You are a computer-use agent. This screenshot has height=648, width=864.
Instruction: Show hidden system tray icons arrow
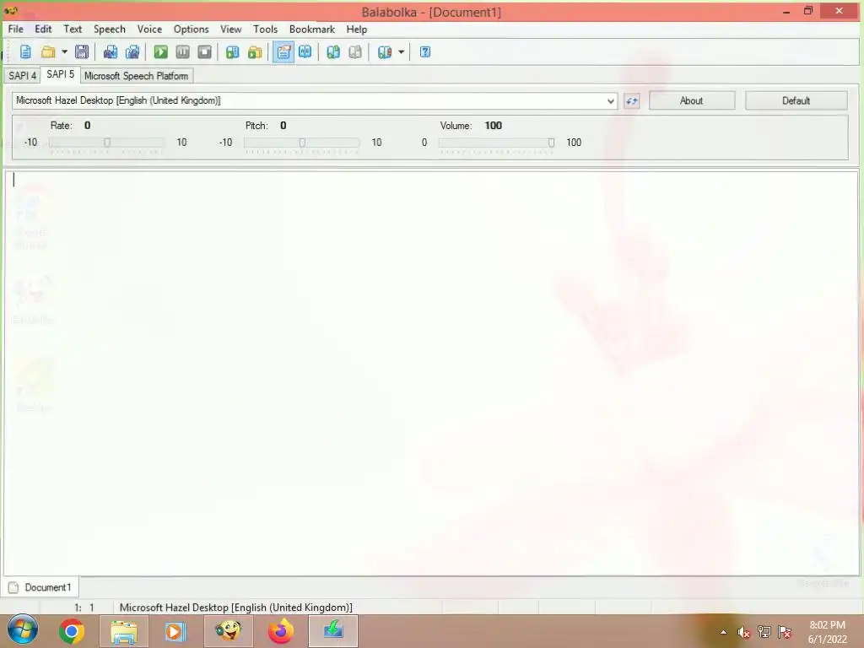point(723,632)
